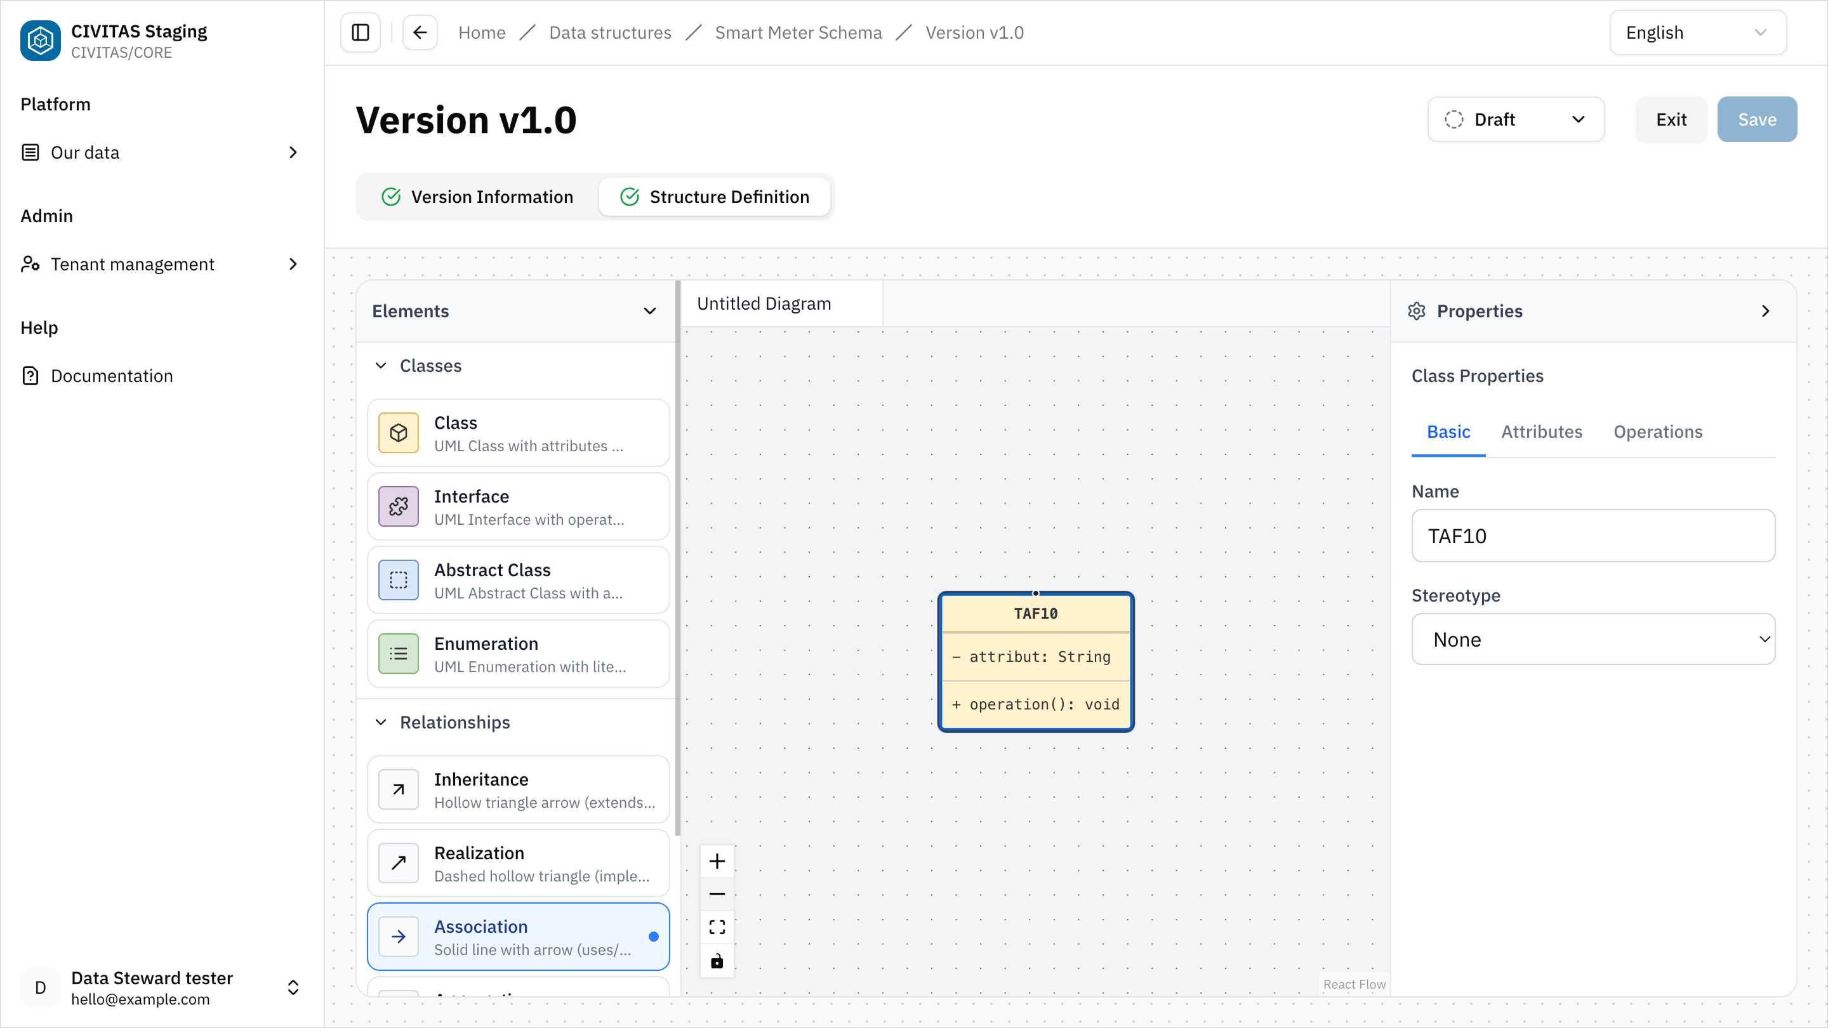Switch to the Attributes tab
The image size is (1828, 1028).
point(1541,432)
